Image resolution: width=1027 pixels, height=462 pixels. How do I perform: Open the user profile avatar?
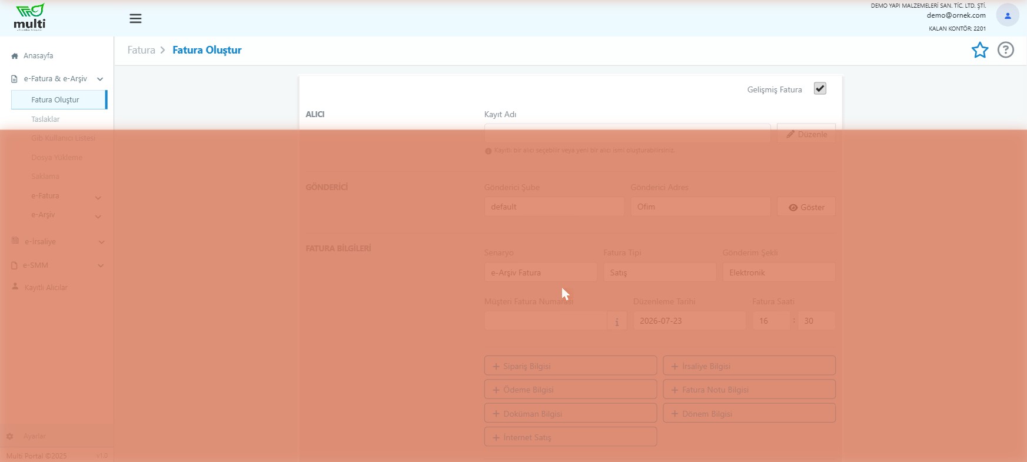coord(1007,16)
